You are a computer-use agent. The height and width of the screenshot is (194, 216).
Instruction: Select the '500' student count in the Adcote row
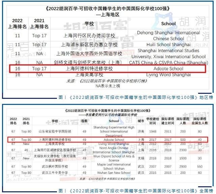pyautogui.click(x=183, y=140)
